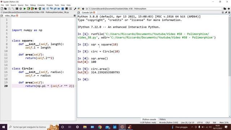
Task: Open File Explorer from the taskbar
Action: (x=85, y=127)
